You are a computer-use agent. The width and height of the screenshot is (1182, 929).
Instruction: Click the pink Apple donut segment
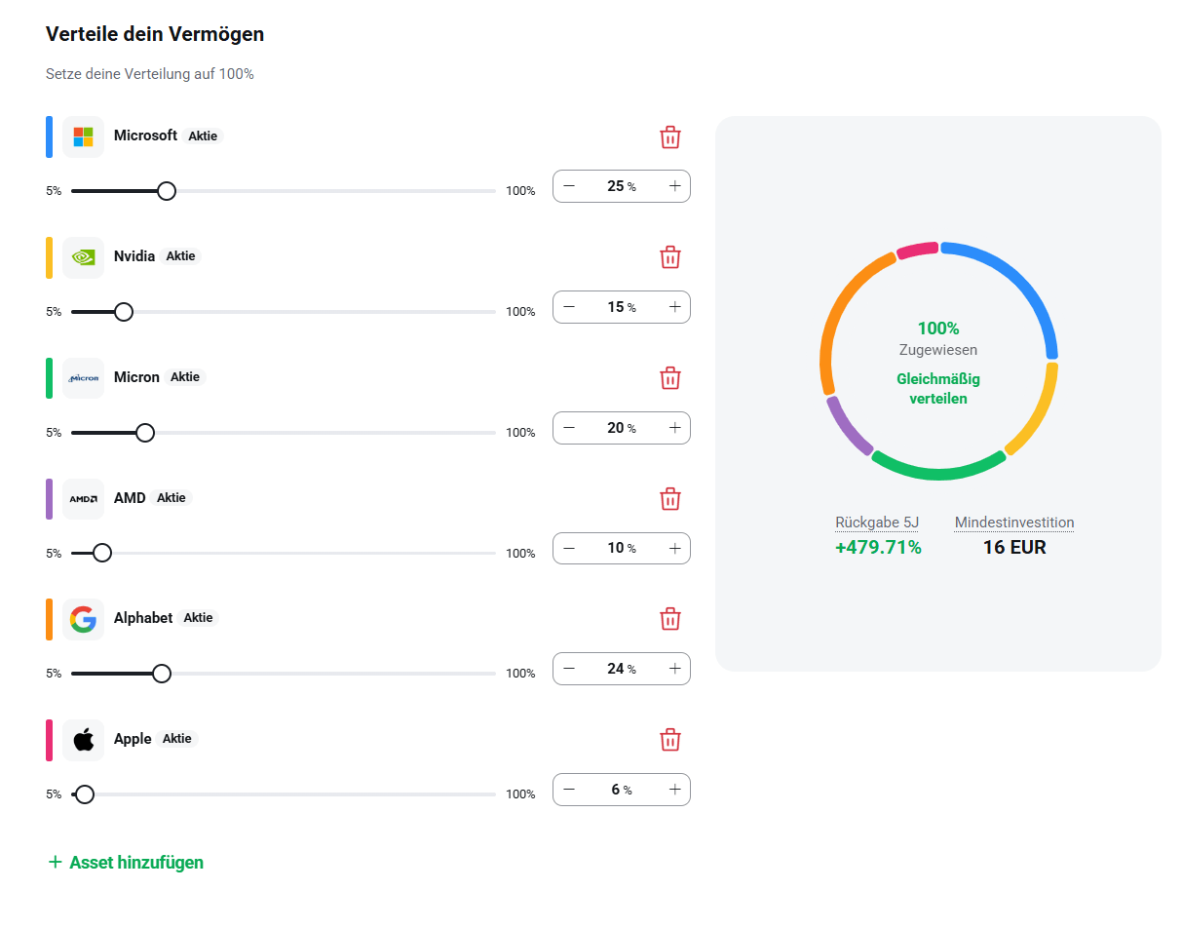tap(917, 251)
